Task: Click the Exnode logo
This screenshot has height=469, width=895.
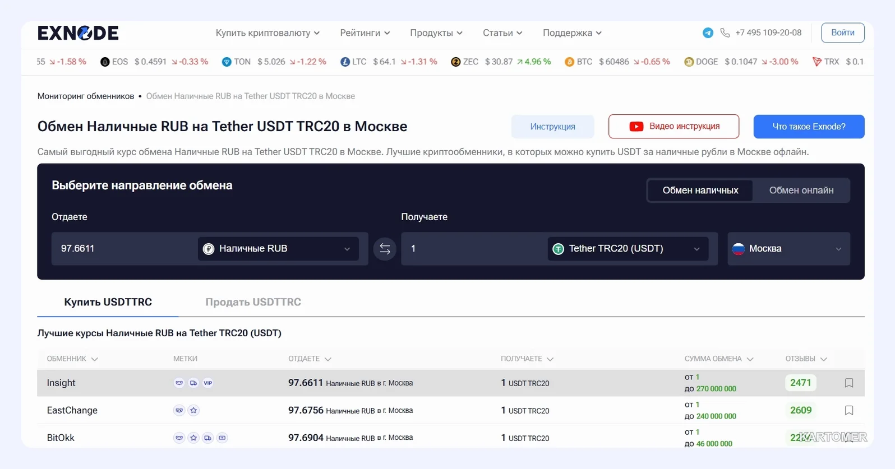Action: (78, 33)
